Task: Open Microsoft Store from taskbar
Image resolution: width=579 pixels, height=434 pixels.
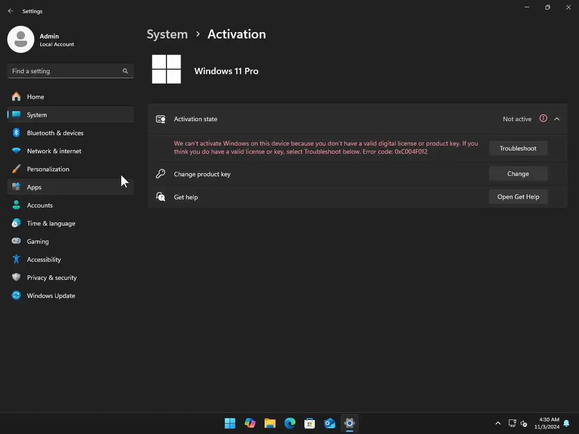Action: (310, 423)
